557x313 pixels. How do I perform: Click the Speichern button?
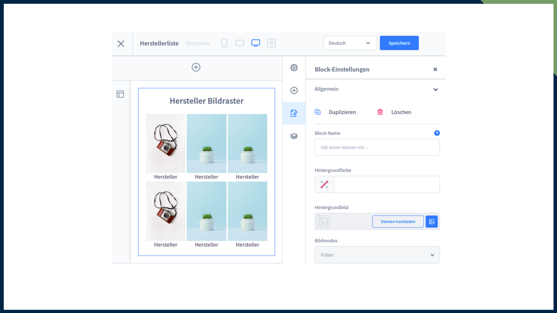(x=399, y=43)
